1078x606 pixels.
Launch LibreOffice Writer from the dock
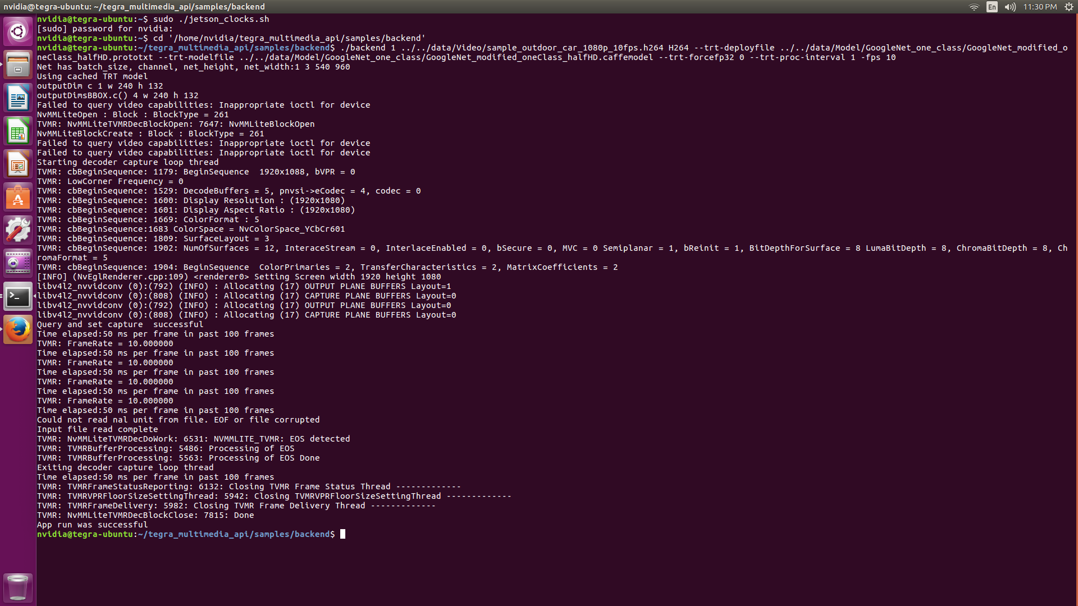(x=18, y=98)
